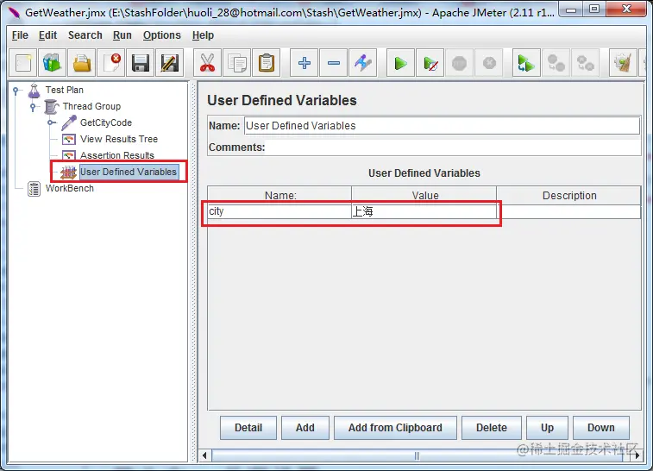
Task: Click the GetCityCode sampler pipette icon
Action: pos(69,122)
